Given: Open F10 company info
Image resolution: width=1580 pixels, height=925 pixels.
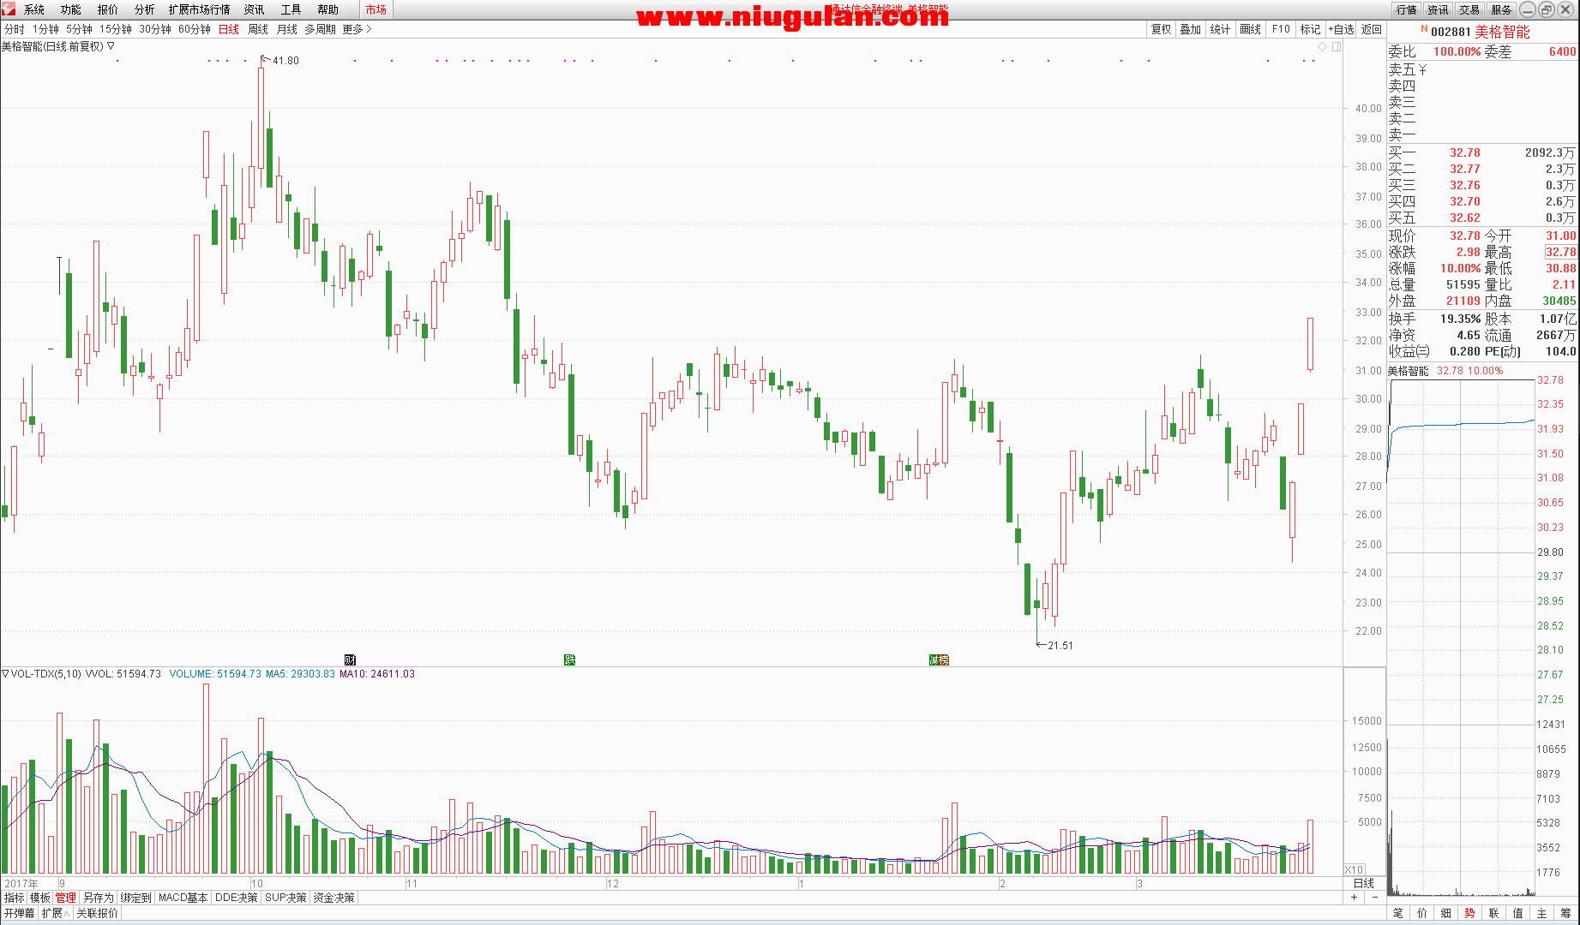Looking at the screenshot, I should tap(1281, 29).
